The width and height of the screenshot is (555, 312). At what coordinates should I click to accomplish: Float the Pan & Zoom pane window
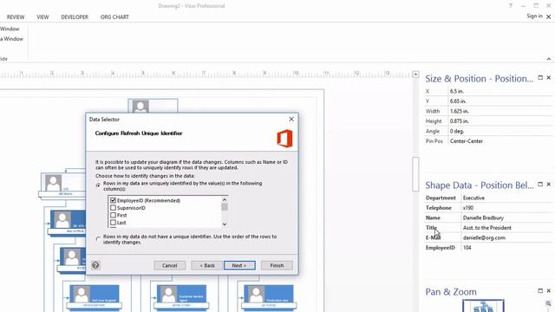(x=540, y=291)
